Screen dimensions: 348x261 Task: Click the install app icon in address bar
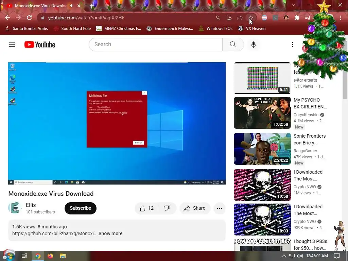click(x=229, y=18)
